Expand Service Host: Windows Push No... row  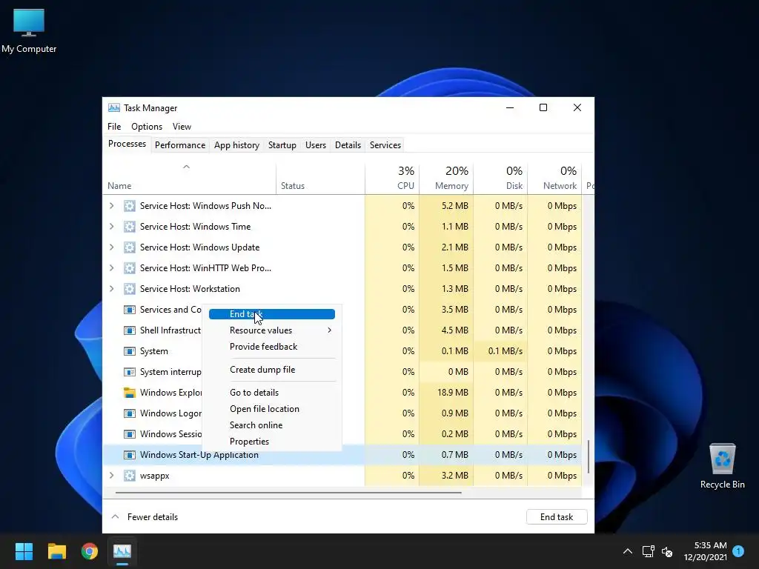(x=112, y=206)
